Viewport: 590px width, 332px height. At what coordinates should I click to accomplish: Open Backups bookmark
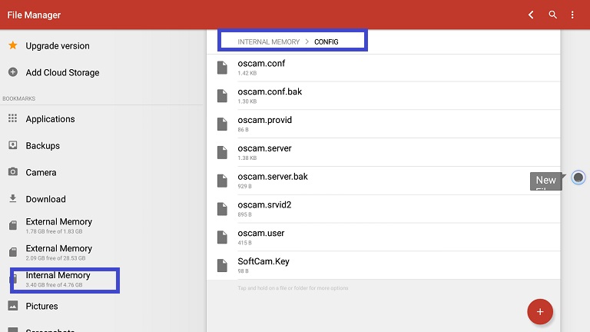click(x=42, y=146)
